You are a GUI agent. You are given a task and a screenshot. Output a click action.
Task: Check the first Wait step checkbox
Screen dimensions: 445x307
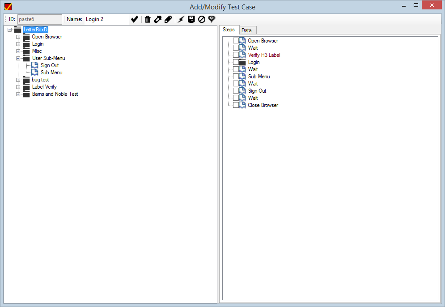[x=236, y=48]
